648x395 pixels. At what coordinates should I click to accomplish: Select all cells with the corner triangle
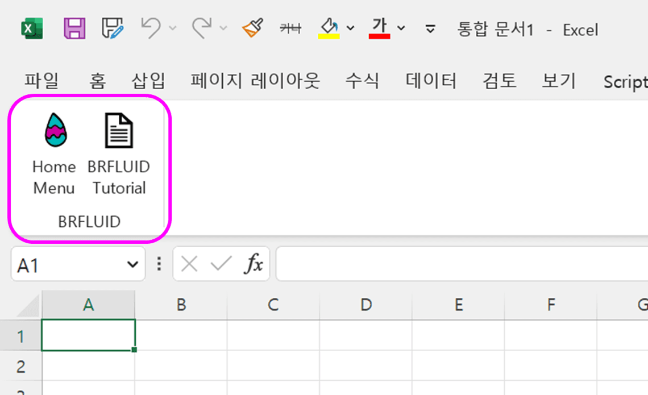(x=28, y=306)
